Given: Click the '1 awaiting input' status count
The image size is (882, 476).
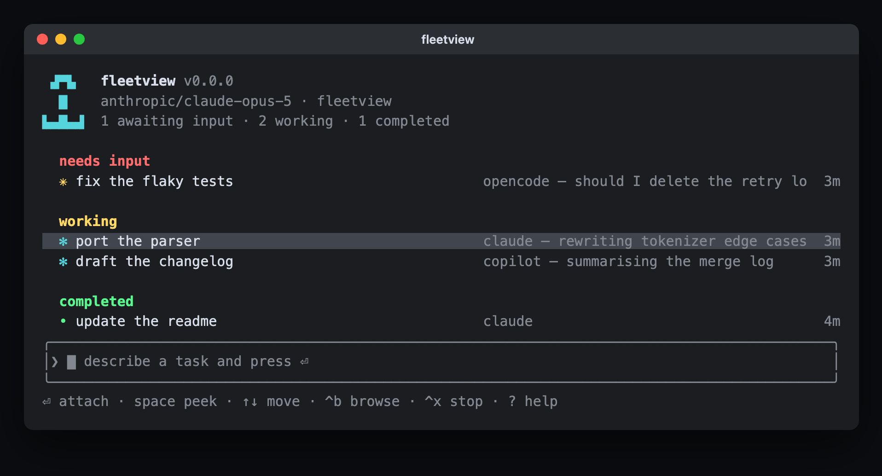Looking at the screenshot, I should (x=167, y=121).
